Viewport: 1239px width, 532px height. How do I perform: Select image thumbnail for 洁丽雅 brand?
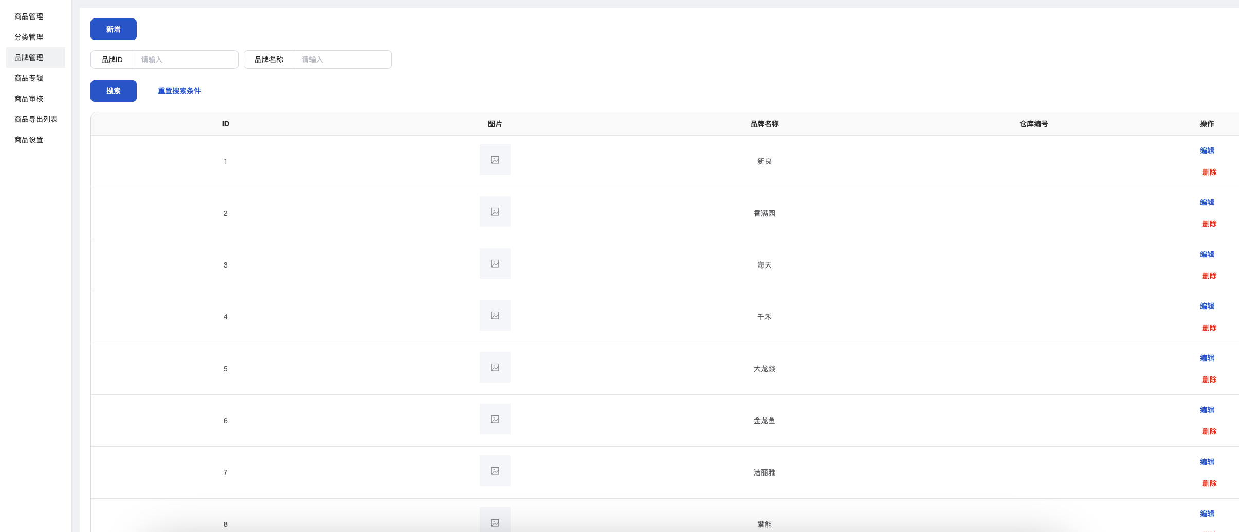click(x=495, y=471)
